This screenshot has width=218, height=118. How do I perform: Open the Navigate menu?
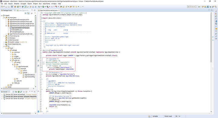tap(23, 4)
